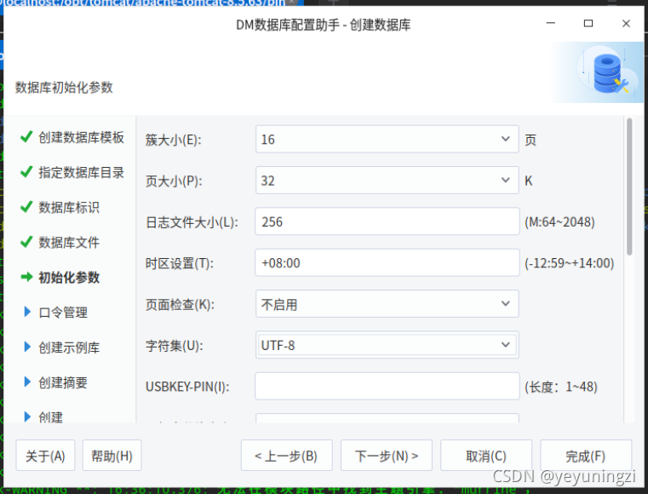The height and width of the screenshot is (494, 648).
Task: Minimize the DM数据库配置助手 window
Action: pos(550,24)
